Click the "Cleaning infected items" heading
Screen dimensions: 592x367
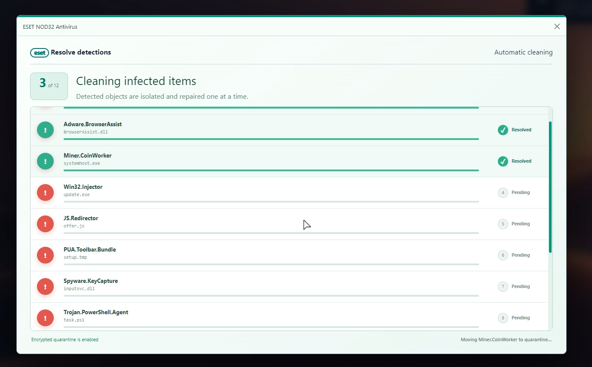point(136,81)
